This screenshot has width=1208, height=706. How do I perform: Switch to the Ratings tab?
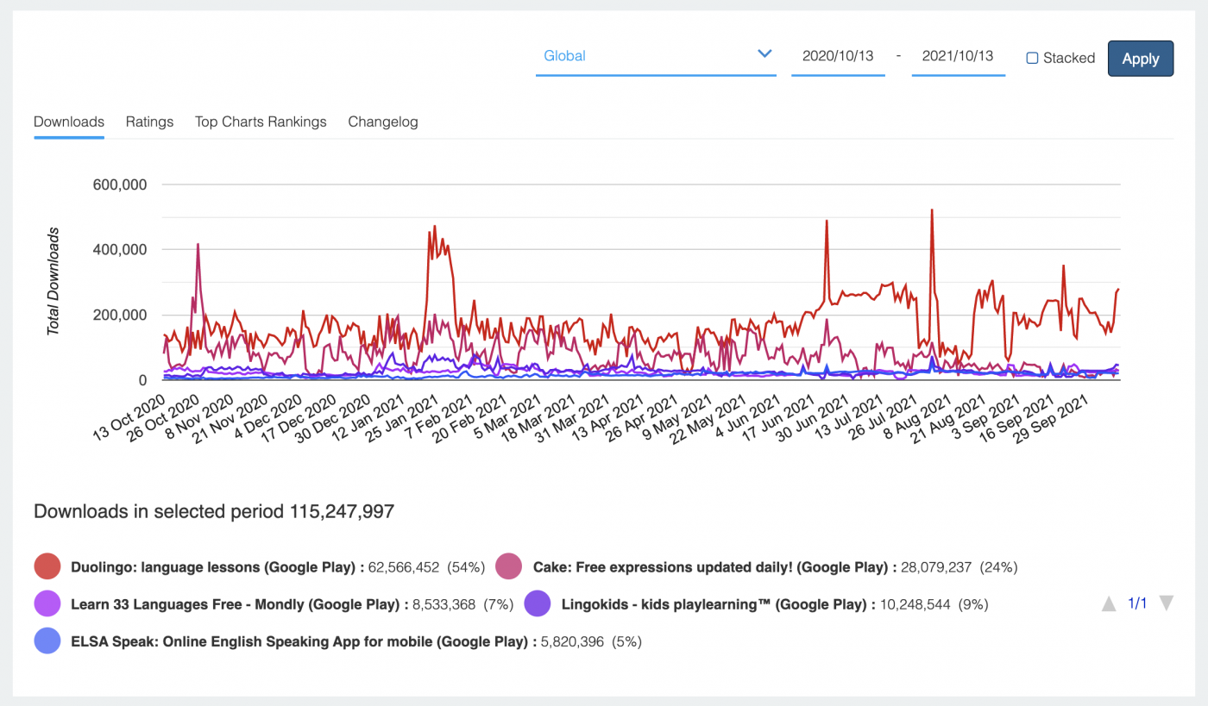pyautogui.click(x=148, y=122)
